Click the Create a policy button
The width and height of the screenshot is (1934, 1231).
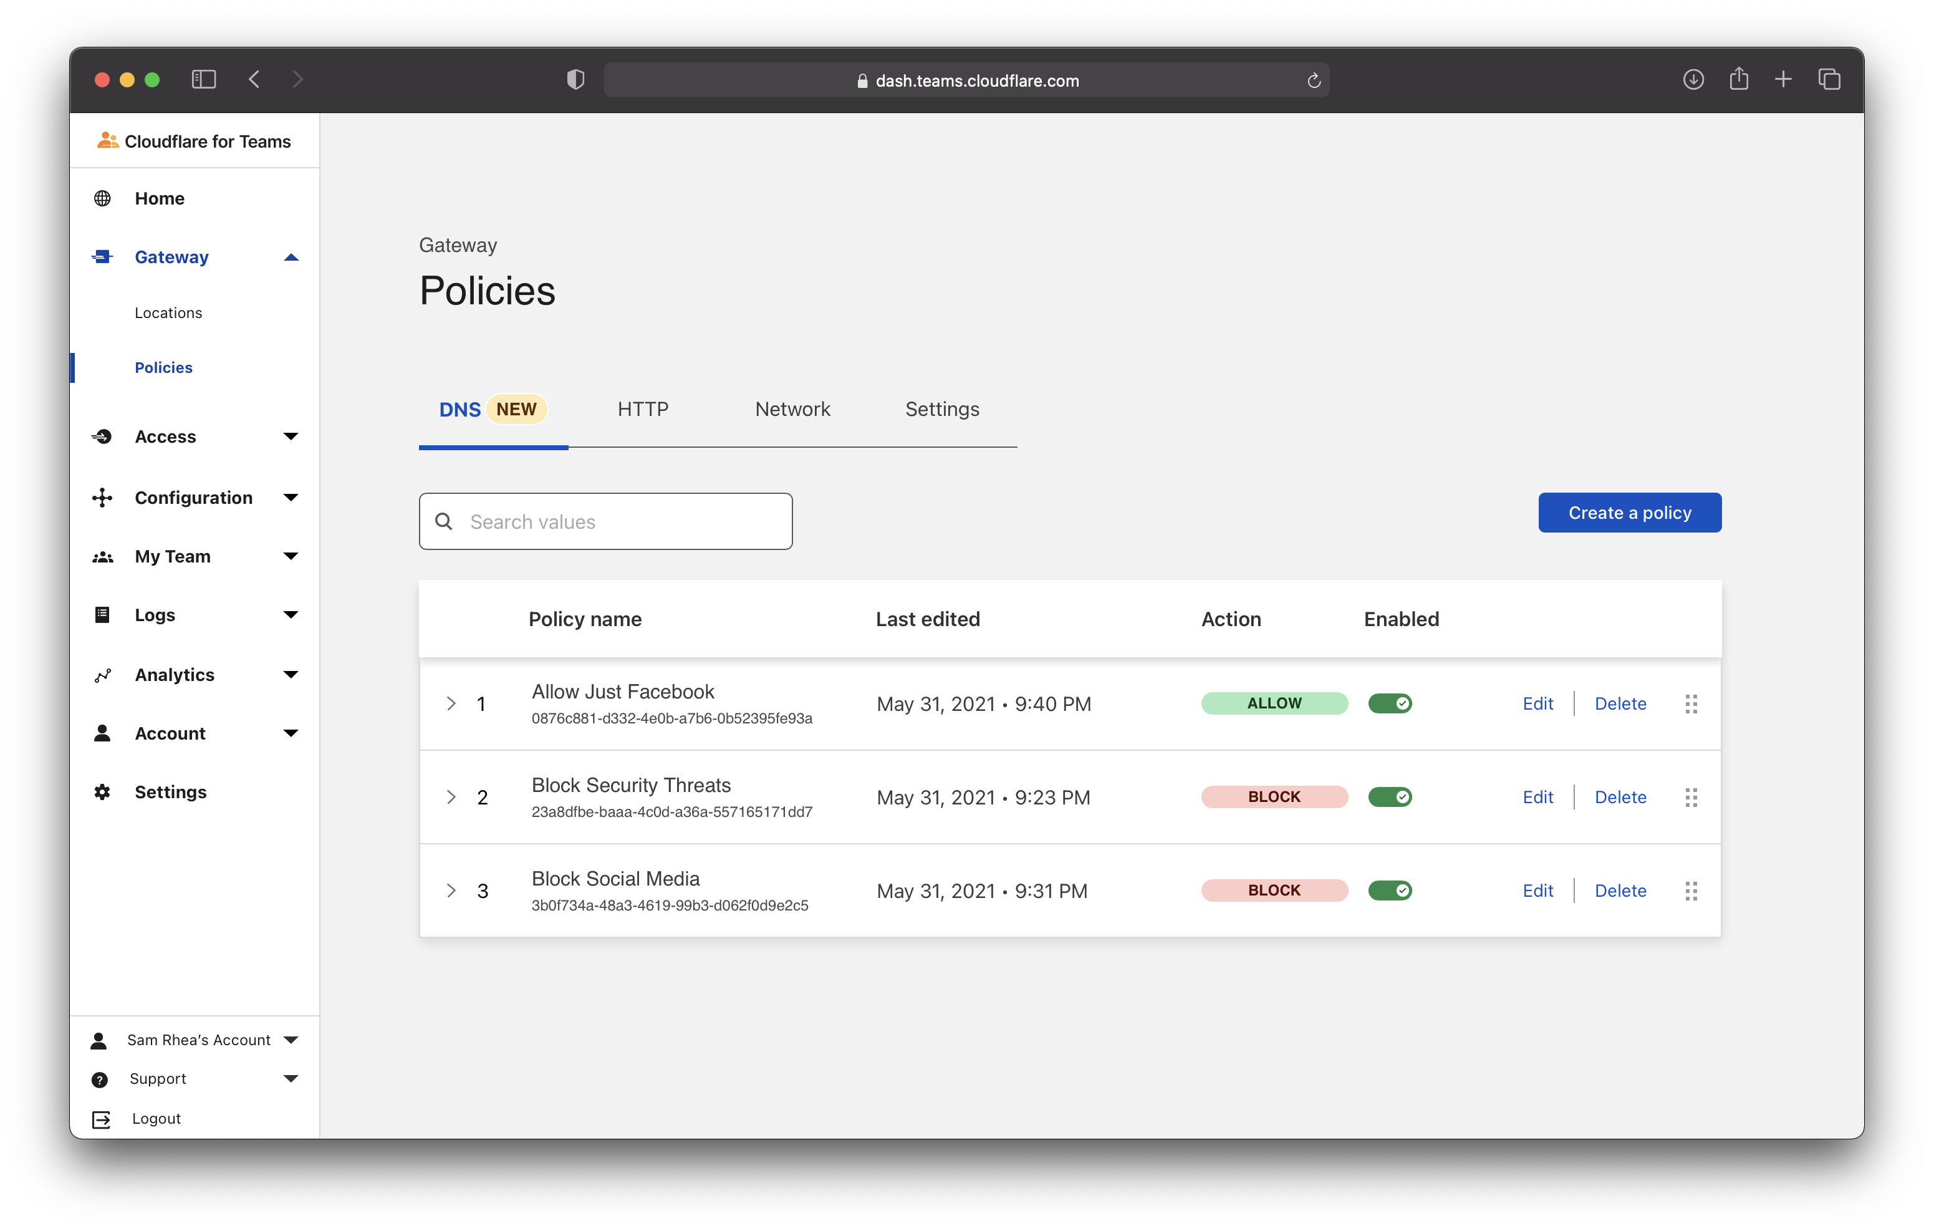coord(1629,513)
